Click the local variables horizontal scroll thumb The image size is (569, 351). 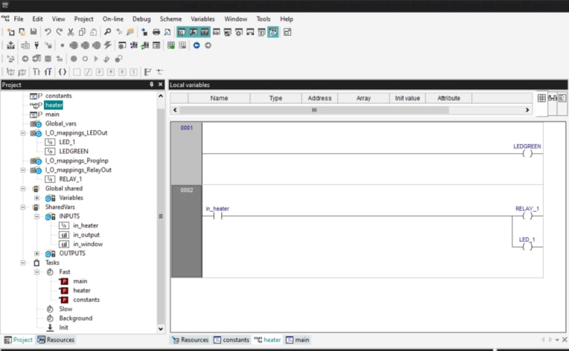click(314, 110)
